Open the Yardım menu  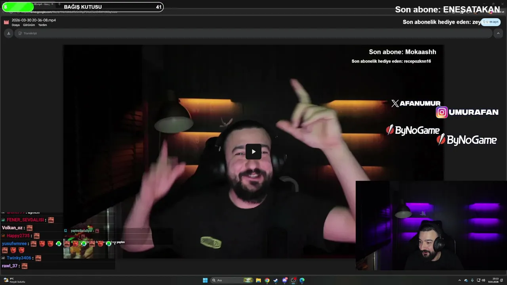42,25
